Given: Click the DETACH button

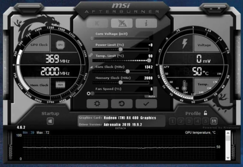Looking at the screenshot, I should point(120,128).
